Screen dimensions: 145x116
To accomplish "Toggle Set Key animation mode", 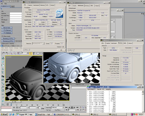I will tap(48, 110).
